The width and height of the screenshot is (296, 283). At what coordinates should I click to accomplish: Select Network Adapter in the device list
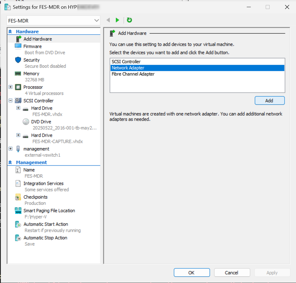[197, 68]
